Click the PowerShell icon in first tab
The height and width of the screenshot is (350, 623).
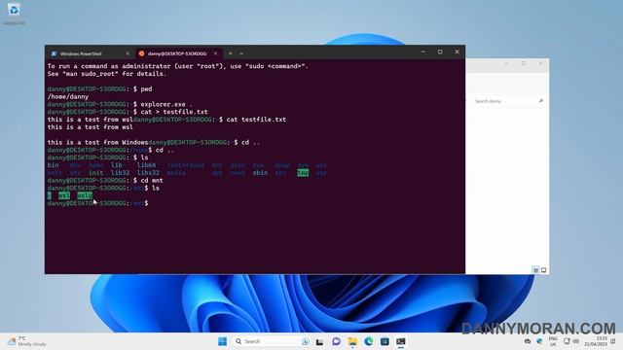pos(54,53)
